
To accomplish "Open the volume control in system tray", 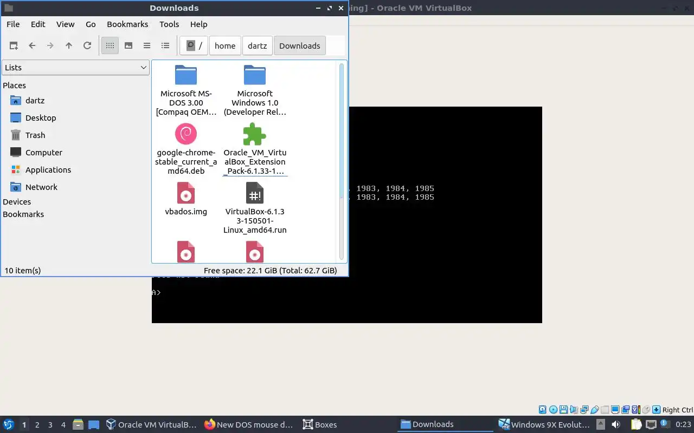I will coord(616,424).
